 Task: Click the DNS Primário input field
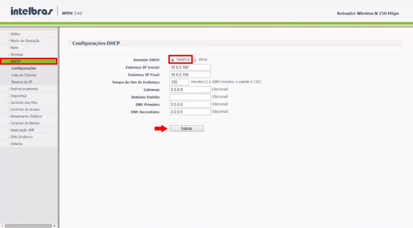[190, 104]
